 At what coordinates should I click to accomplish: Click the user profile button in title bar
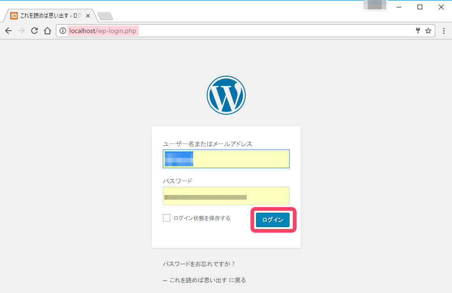pos(375,5)
